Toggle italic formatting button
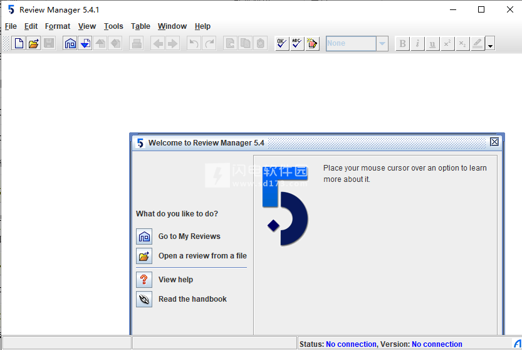Image resolution: width=522 pixels, height=350 pixels. click(417, 43)
